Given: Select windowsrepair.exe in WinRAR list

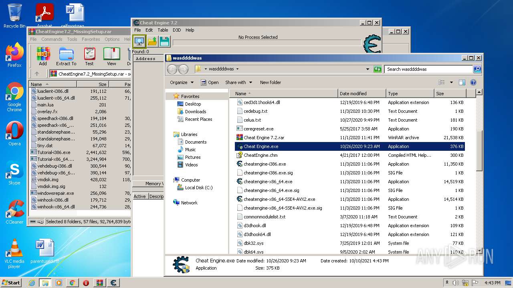Looking at the screenshot, I should coord(55,193).
